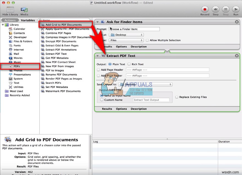Check the Add Page Header checkbox
Viewport: 242px width, 175px height.
(98, 70)
